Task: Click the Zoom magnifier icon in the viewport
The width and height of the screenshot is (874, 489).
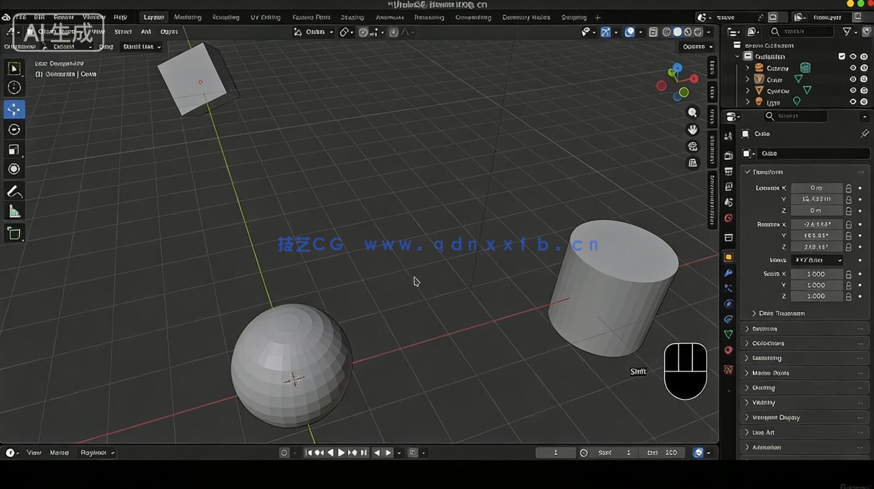Action: [692, 112]
